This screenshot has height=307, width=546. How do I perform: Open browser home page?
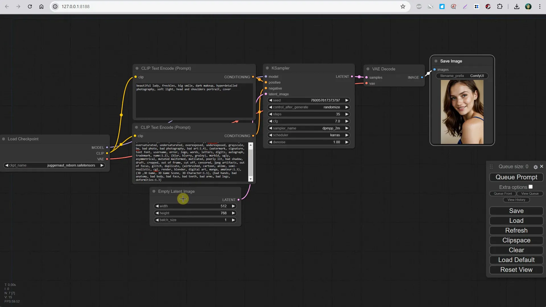tap(41, 6)
